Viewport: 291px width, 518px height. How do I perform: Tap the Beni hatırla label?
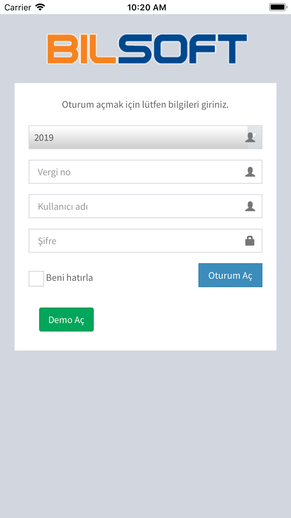click(70, 278)
